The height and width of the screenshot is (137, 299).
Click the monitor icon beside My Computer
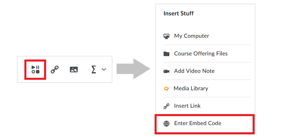(x=166, y=36)
